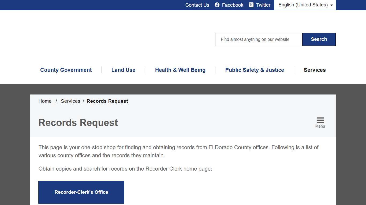
Task: Click the website search input field
Action: tap(258, 39)
